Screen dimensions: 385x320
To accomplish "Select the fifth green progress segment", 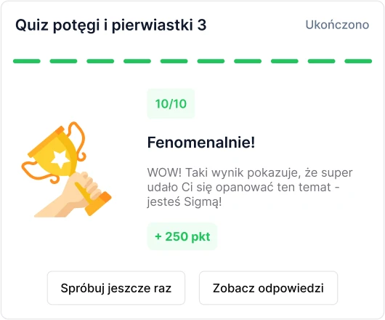I will click(x=174, y=61).
